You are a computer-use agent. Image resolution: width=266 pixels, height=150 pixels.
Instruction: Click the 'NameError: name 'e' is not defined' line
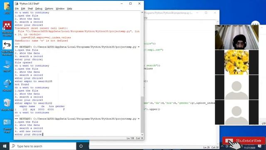click(41, 41)
